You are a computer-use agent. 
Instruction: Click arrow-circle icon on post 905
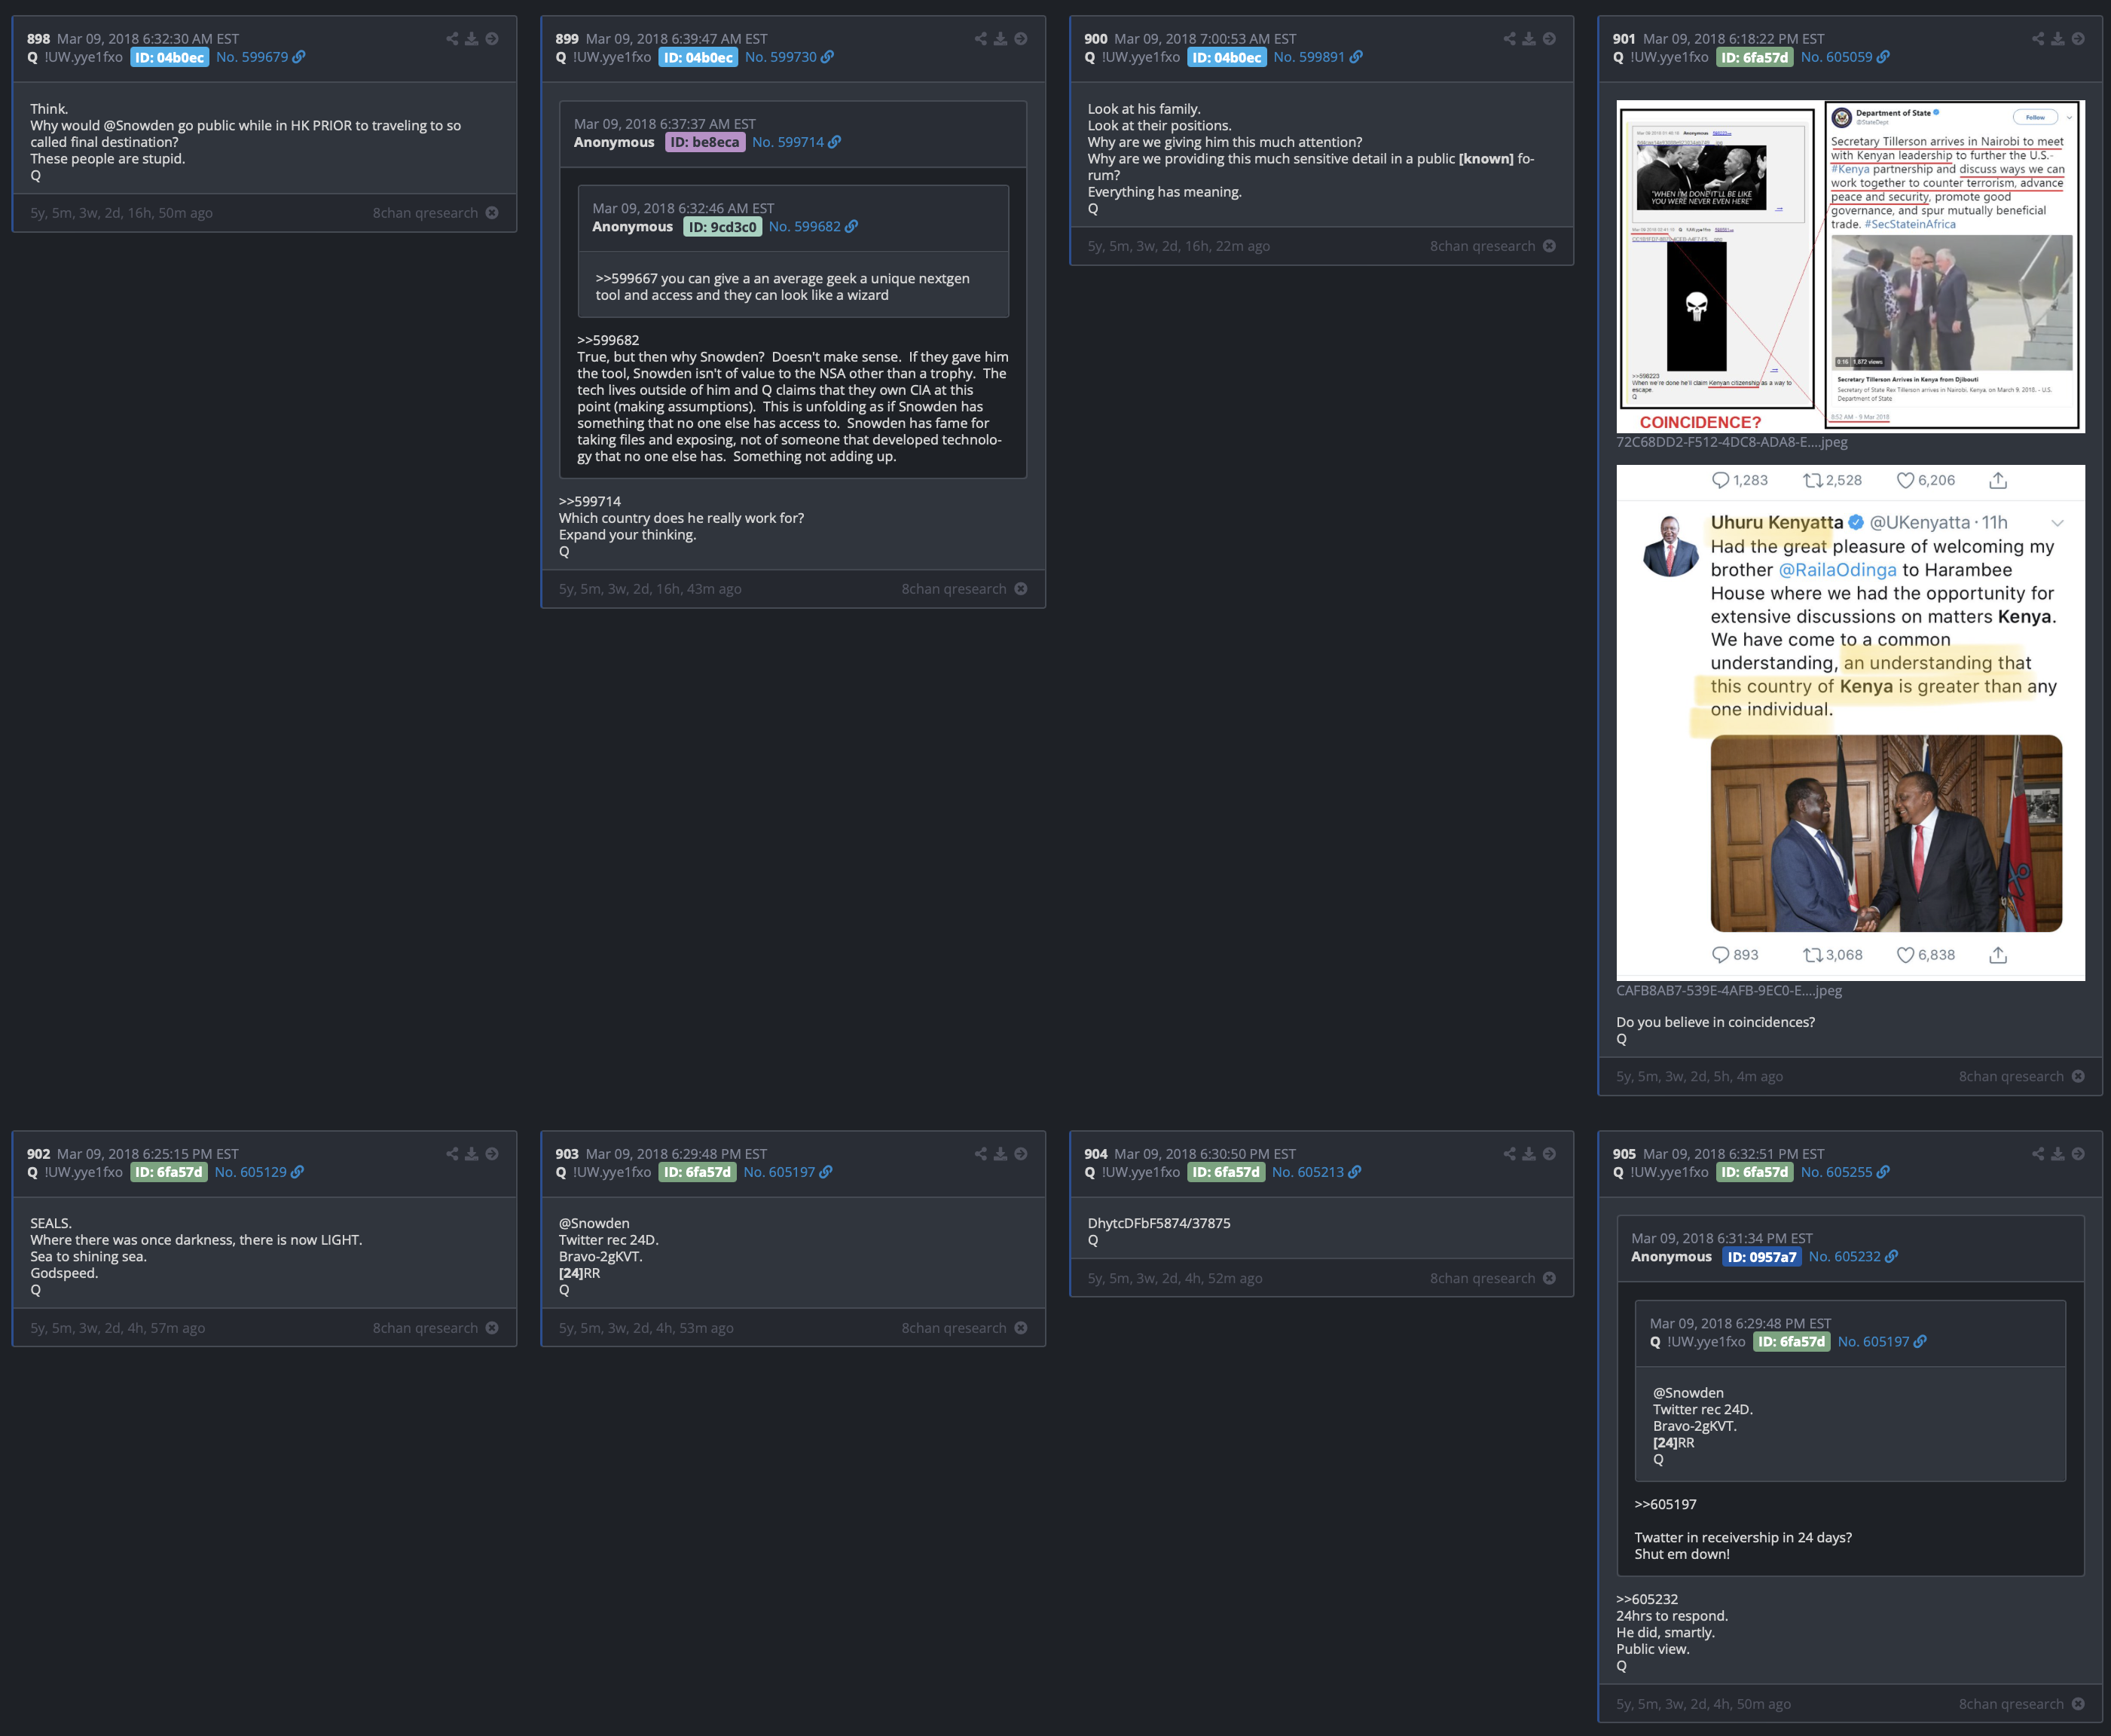coord(2078,1154)
